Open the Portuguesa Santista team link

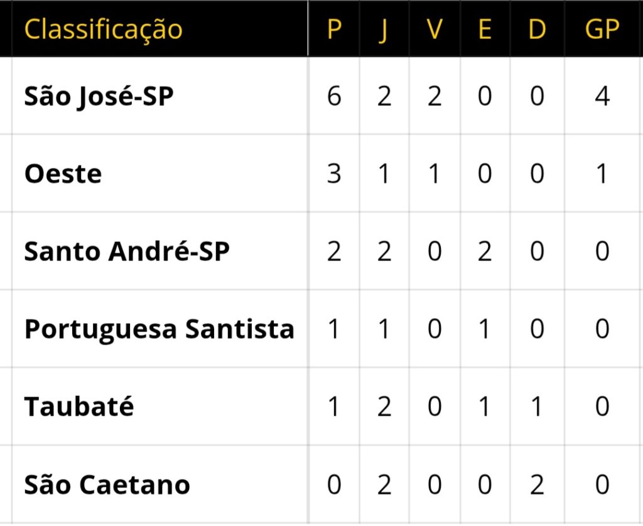[159, 329]
